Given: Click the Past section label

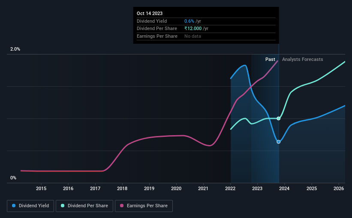Looking at the screenshot, I should click(x=270, y=59).
